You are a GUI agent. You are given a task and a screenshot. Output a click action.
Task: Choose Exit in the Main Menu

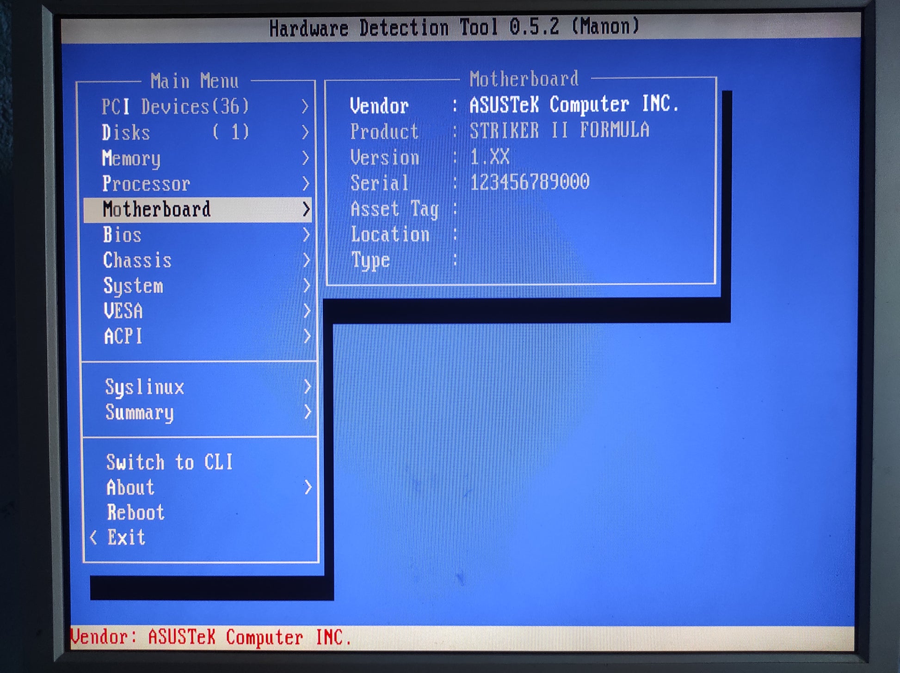coord(126,538)
